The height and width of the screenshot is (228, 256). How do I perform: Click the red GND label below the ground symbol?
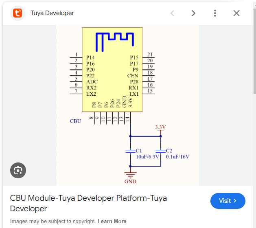[x=130, y=182]
